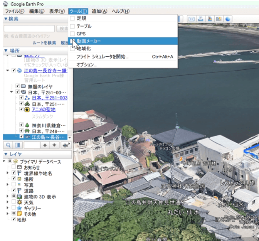Screen dimensions: 259x241
Task: Click the magnifier search icon in Places panel
Action: point(8,145)
